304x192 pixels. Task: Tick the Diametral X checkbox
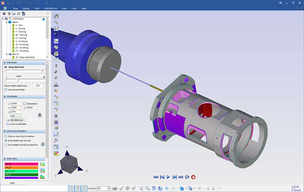pyautogui.click(x=24, y=104)
